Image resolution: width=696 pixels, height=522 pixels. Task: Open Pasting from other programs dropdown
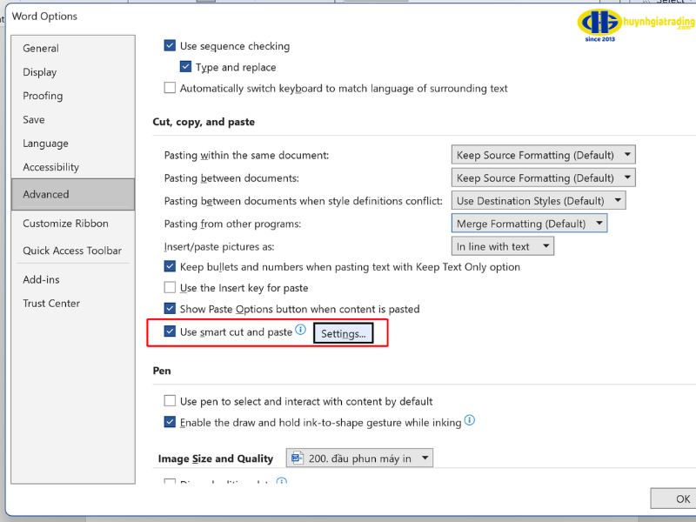(529, 224)
